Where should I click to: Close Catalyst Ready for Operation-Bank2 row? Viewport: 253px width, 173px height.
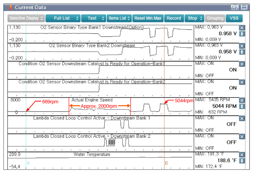click(x=242, y=82)
